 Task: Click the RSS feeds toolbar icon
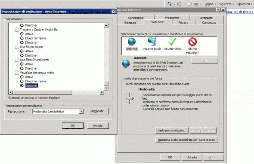pos(180,4)
